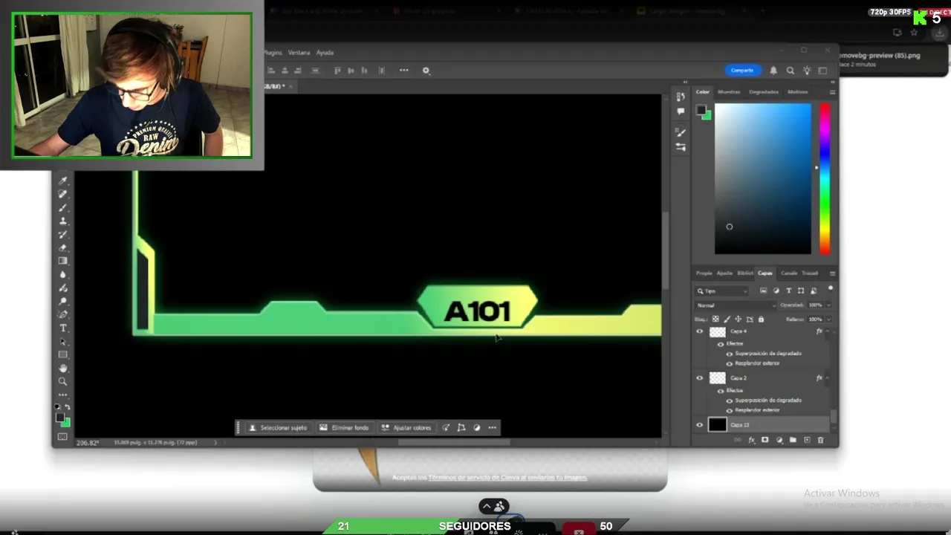Add a layer style with fx button
Image resolution: width=951 pixels, height=535 pixels.
[x=751, y=440]
